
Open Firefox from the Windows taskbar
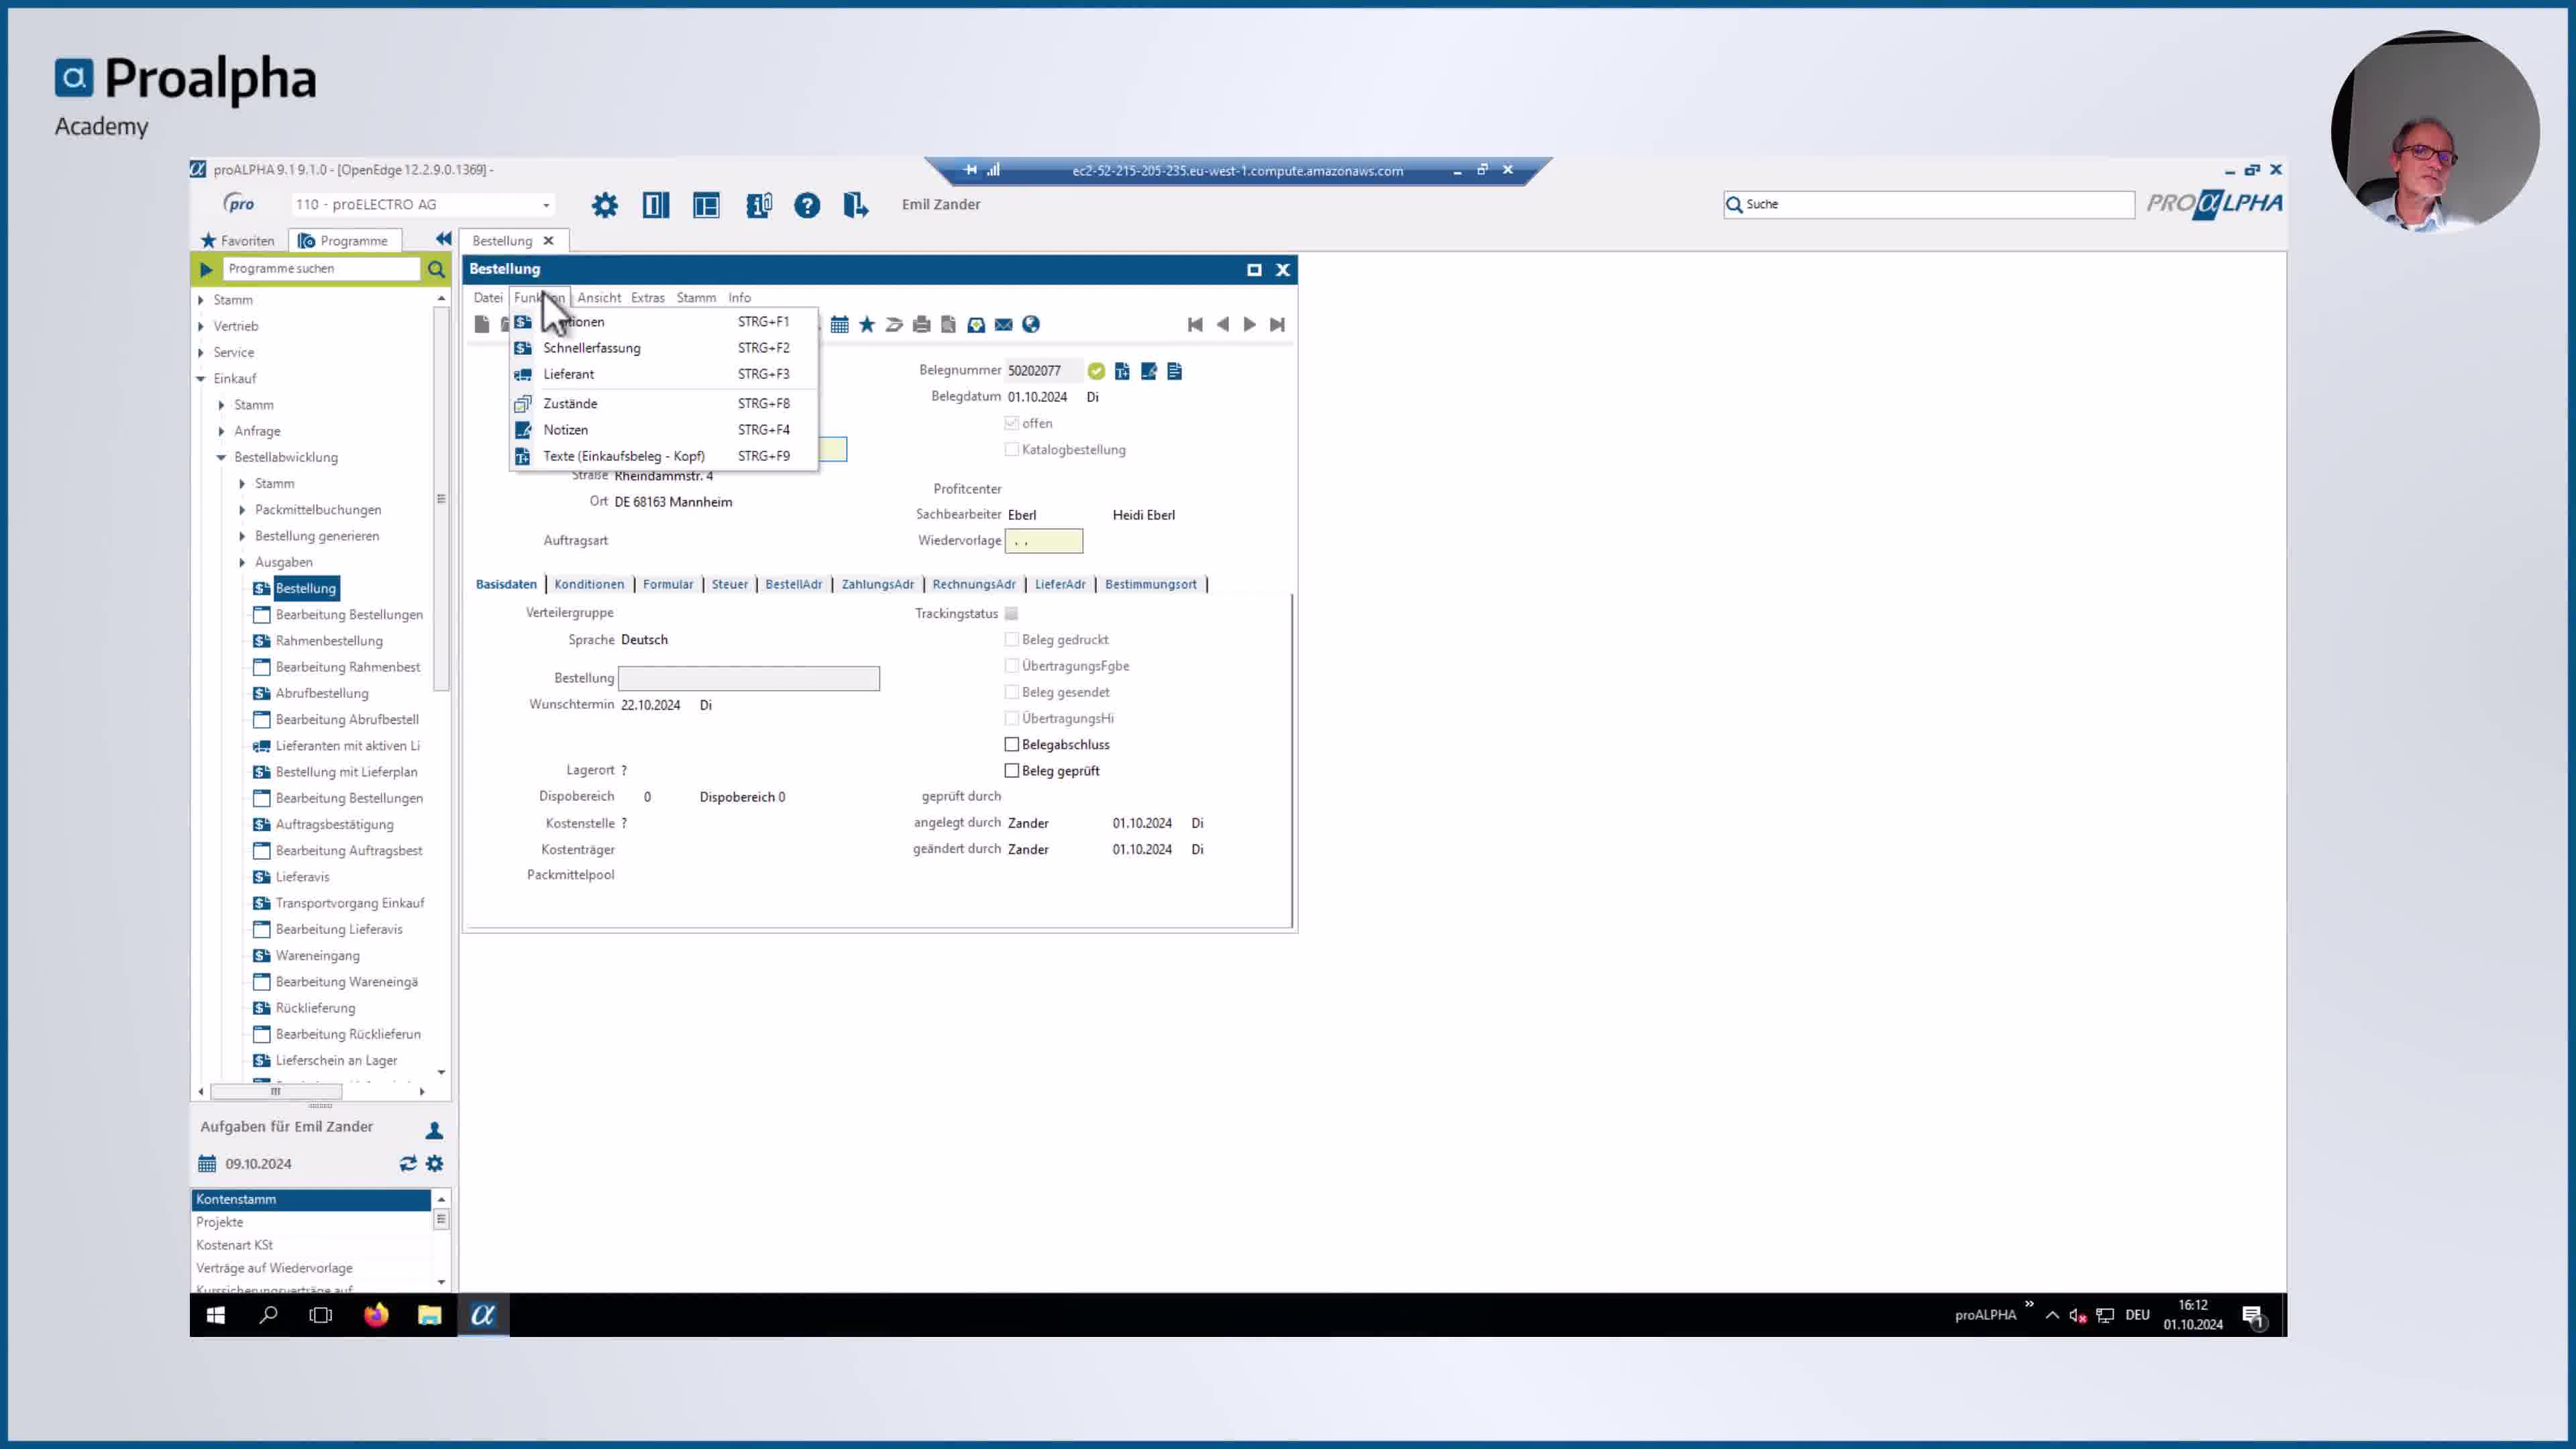tap(376, 1315)
